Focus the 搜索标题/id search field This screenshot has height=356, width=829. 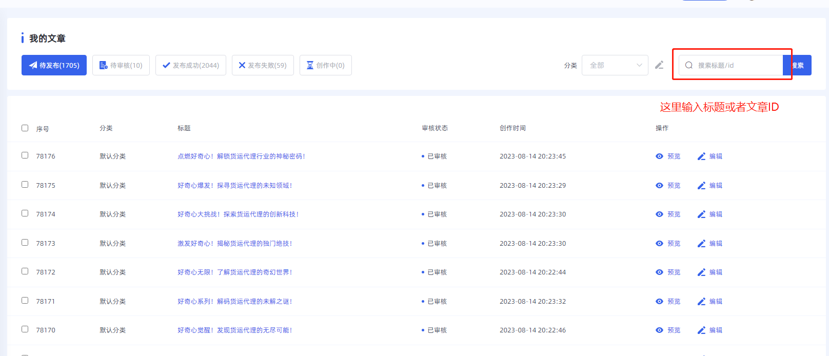click(x=731, y=65)
